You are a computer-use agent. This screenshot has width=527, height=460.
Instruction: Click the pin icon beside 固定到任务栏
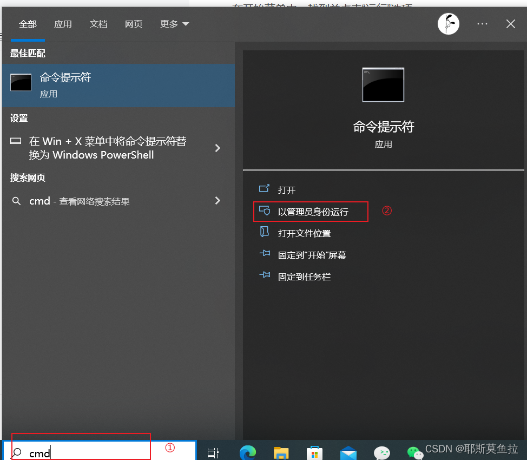pyautogui.click(x=265, y=275)
